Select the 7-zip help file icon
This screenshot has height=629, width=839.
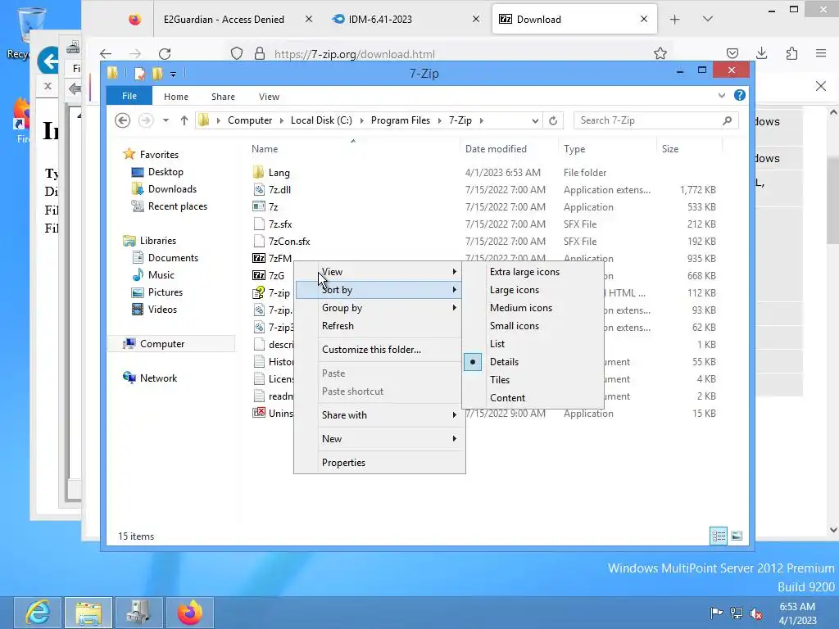pyautogui.click(x=258, y=292)
